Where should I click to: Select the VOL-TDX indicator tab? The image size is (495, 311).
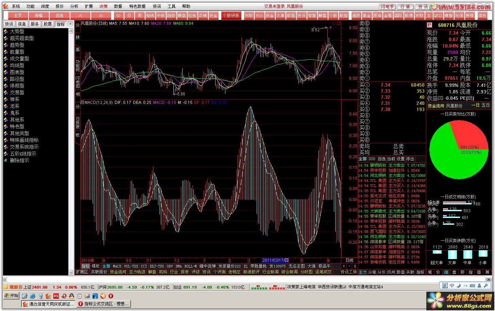point(131,266)
